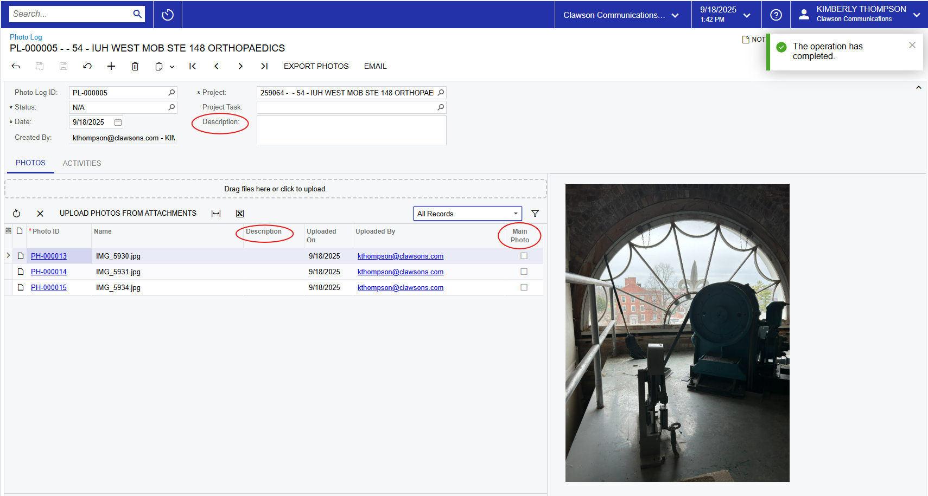Add a new photo log record

click(x=111, y=66)
